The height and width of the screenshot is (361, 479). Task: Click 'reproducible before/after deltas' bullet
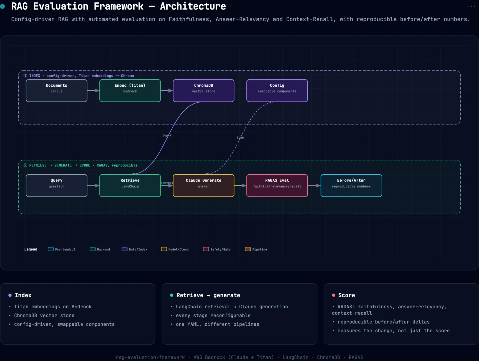pos(383,322)
